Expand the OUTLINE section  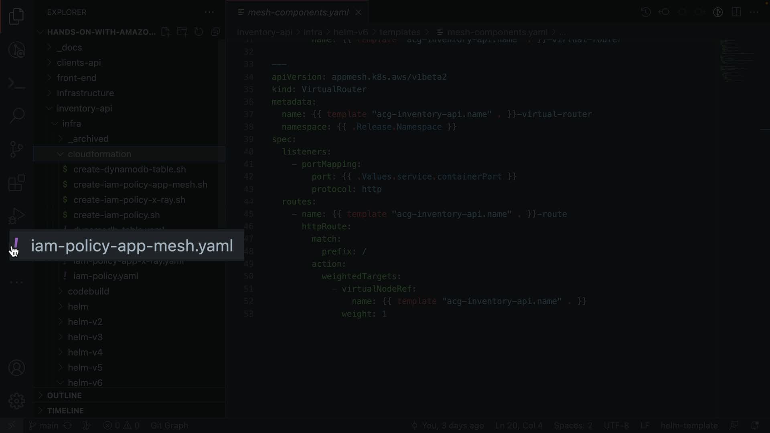[64, 395]
